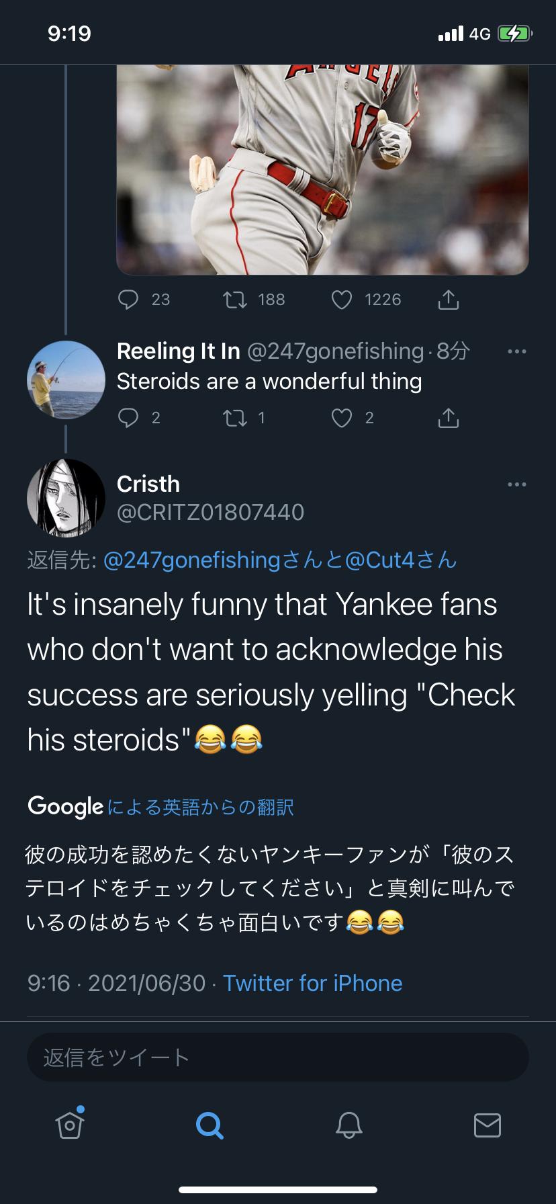The image size is (556, 1204).
Task: Share the baseball photo tweet
Action: pos(448,300)
